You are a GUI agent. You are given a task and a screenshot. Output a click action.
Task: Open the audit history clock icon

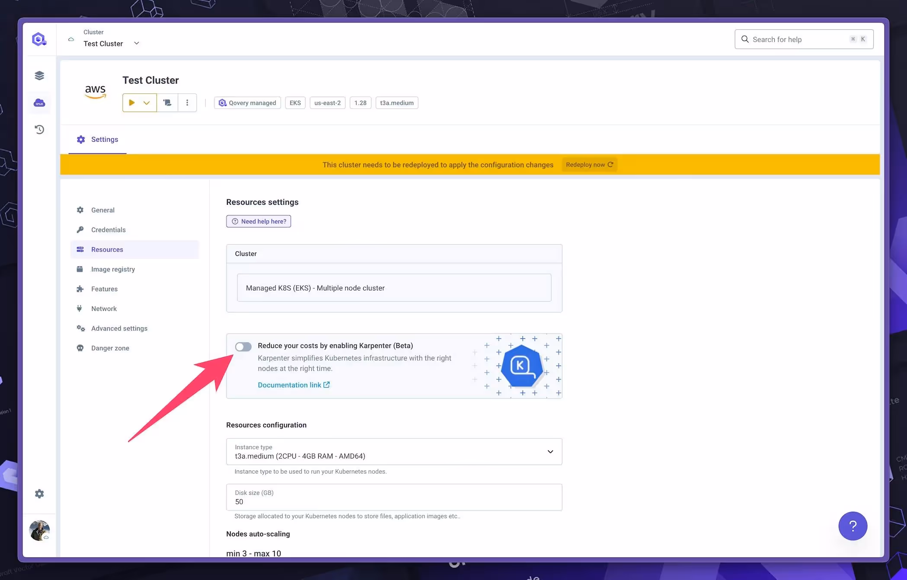point(39,130)
